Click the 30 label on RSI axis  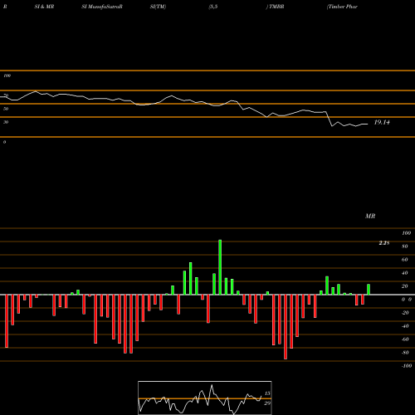(x=6, y=122)
